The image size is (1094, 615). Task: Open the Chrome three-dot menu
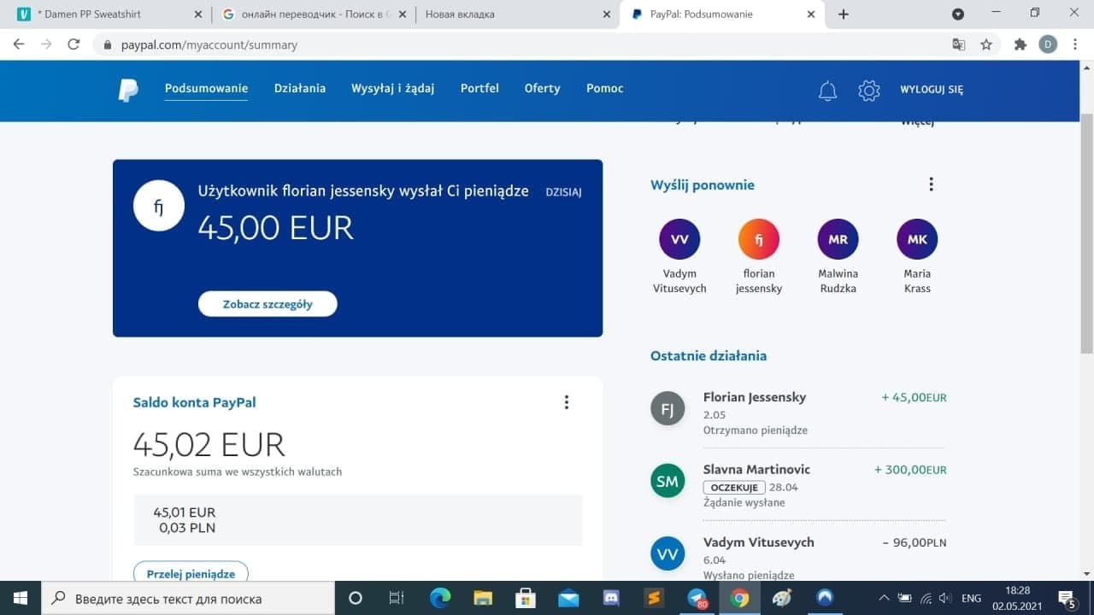(1075, 44)
